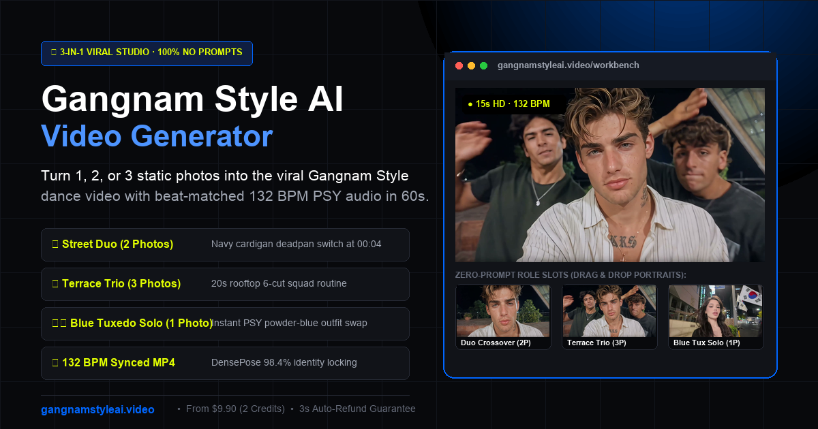Open the gangnamstyleai.video footer link
The width and height of the screenshot is (818, 429).
(x=97, y=409)
